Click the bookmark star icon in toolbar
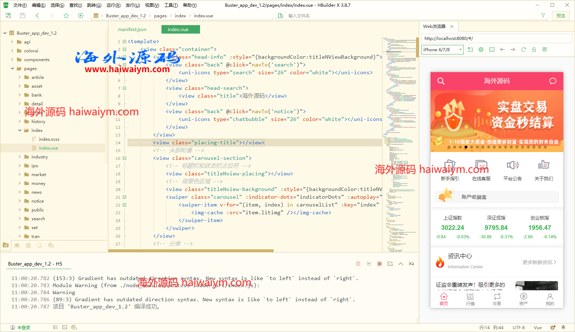The height and width of the screenshot is (332, 575). pyautogui.click(x=66, y=16)
